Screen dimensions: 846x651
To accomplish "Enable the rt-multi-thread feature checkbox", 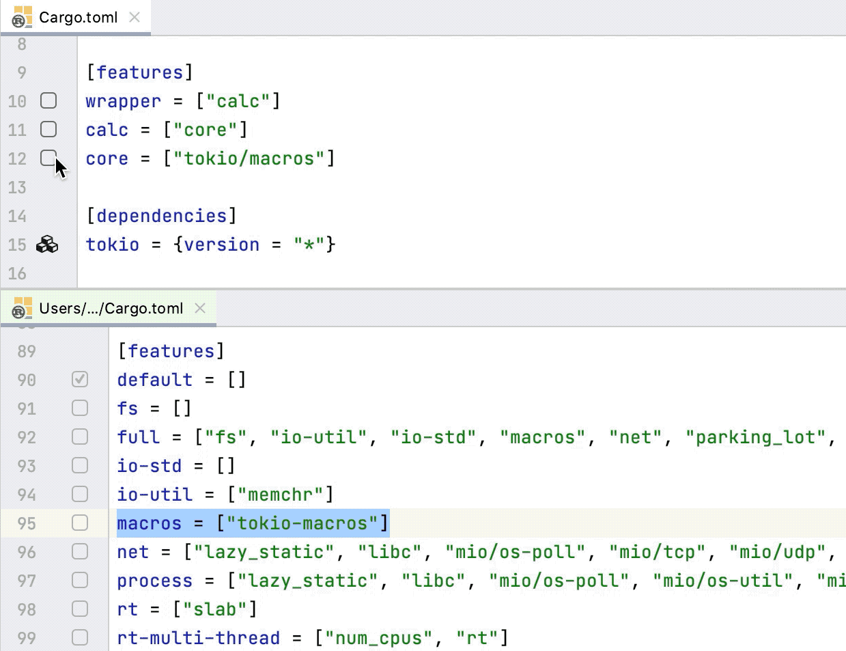I will [x=80, y=637].
